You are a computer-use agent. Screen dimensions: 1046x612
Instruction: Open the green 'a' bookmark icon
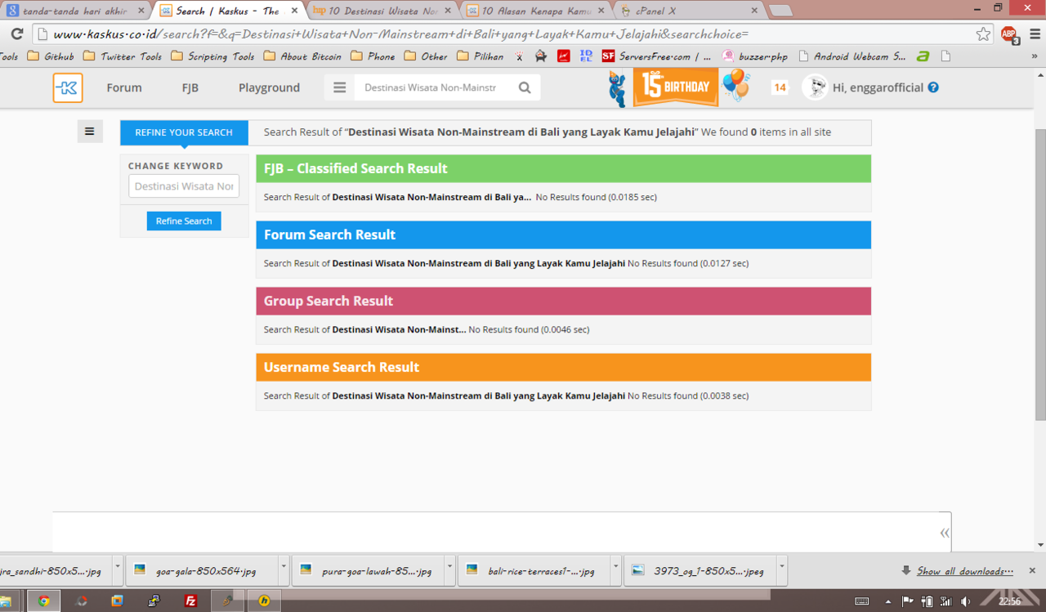tap(923, 56)
